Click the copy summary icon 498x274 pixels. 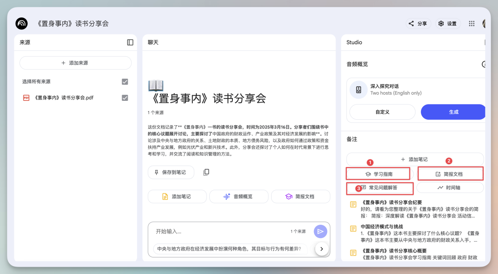206,172
